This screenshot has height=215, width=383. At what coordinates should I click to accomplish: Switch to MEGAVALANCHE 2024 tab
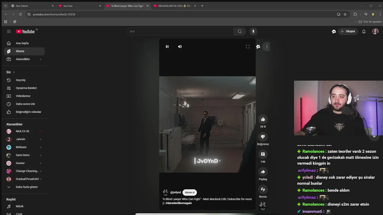tap(175, 6)
